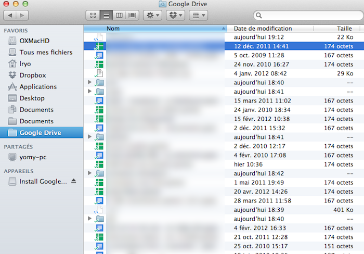Screen dimensions: 364x254
Task: Eject the Install Google disk image
Action: tap(73, 182)
